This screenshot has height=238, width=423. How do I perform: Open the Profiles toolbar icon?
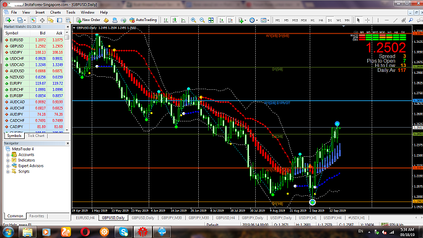pyautogui.click(x=20, y=20)
